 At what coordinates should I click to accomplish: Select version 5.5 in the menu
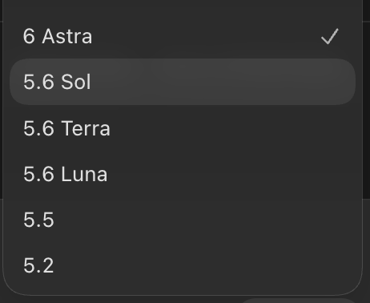183,220
